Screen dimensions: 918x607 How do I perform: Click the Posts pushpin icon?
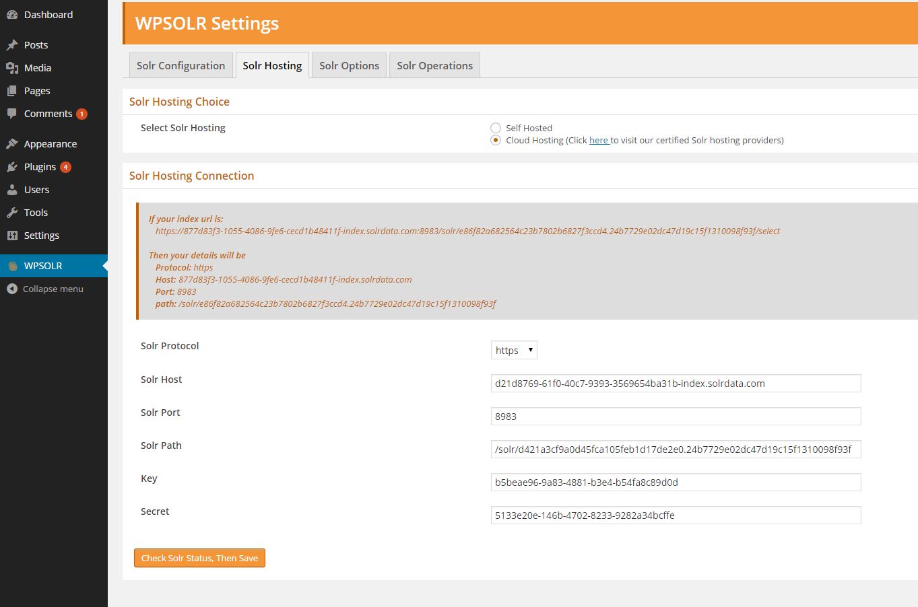(12, 45)
